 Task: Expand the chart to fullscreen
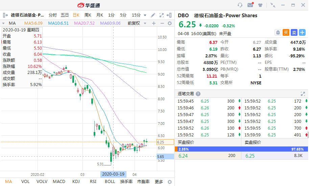click(162, 15)
